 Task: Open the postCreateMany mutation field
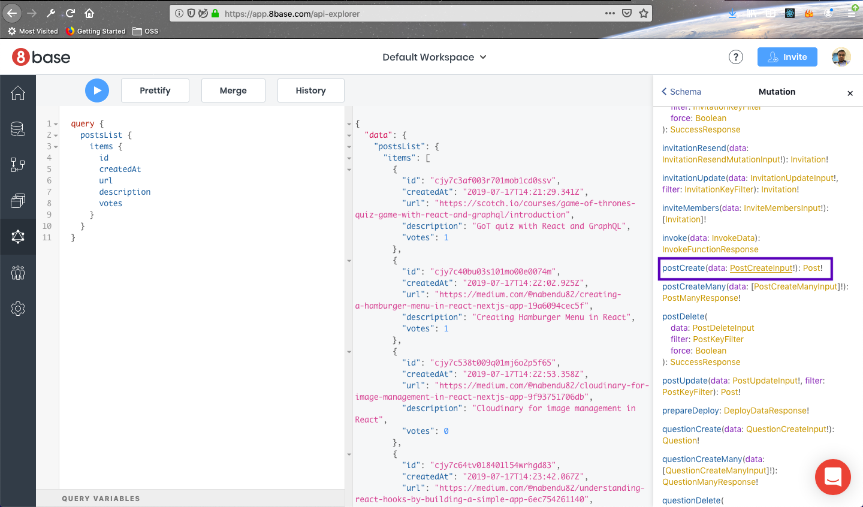(694, 286)
